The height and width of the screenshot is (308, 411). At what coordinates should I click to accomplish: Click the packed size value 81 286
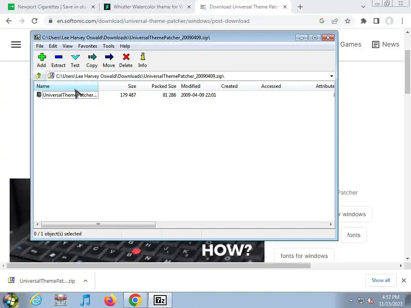[169, 95]
